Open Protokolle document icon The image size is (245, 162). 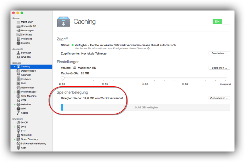[18, 39]
